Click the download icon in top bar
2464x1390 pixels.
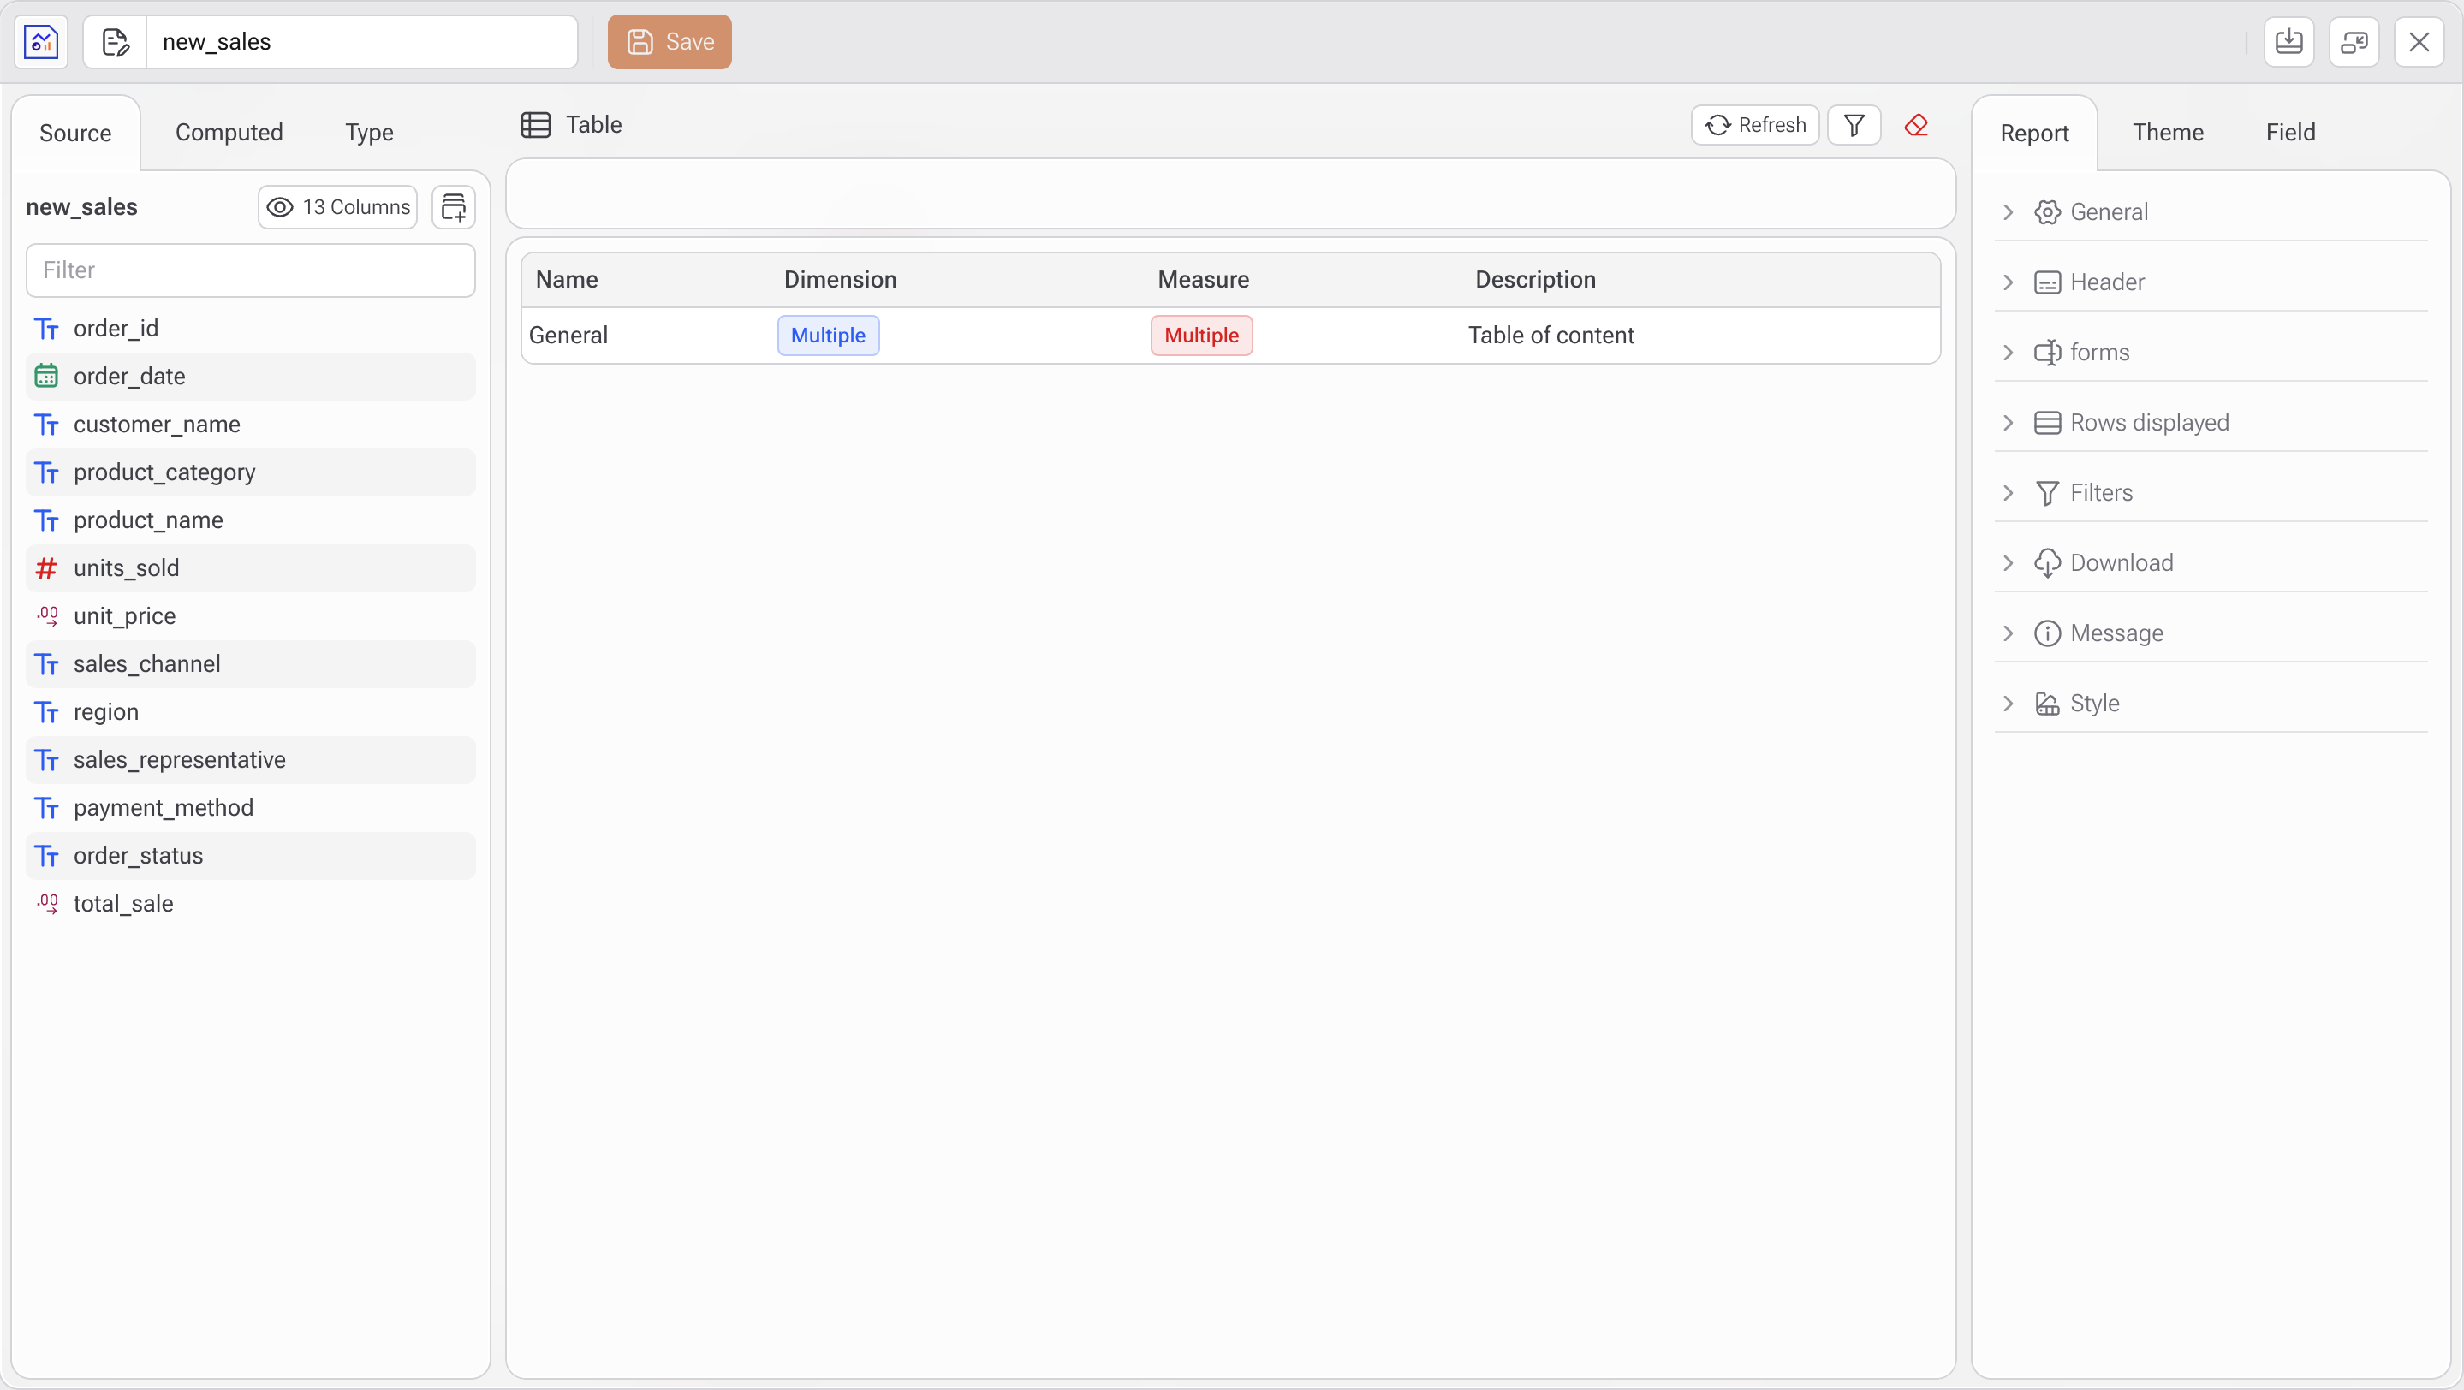(x=2288, y=42)
